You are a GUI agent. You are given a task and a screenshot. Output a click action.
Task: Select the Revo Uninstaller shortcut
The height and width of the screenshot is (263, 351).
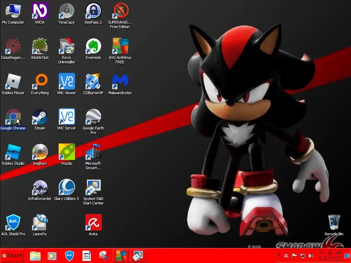pos(66,51)
